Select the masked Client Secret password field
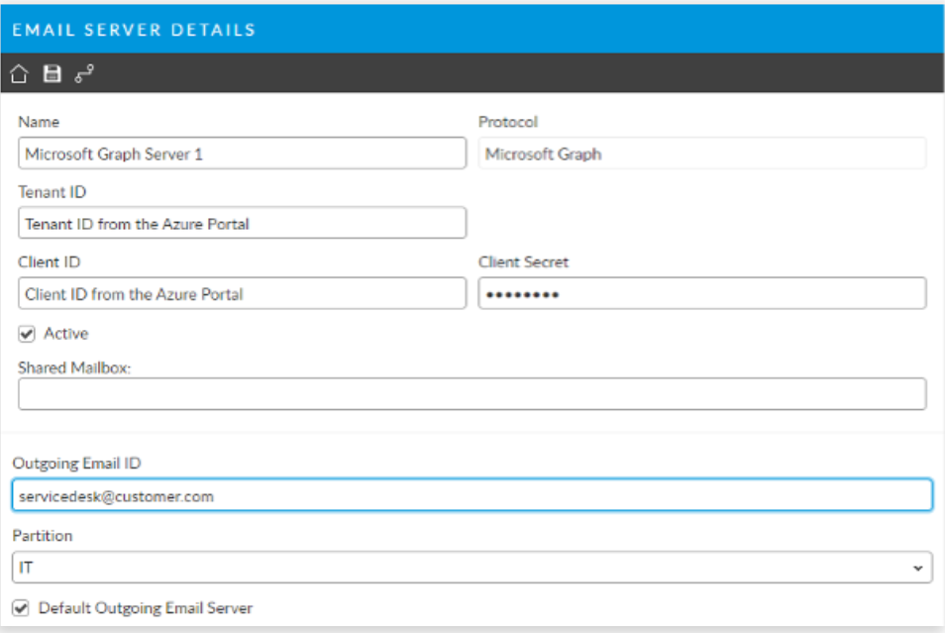 [x=701, y=293]
